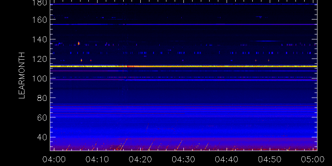Click the 160 frequency axis label
The image size is (332, 166).
point(39,20)
